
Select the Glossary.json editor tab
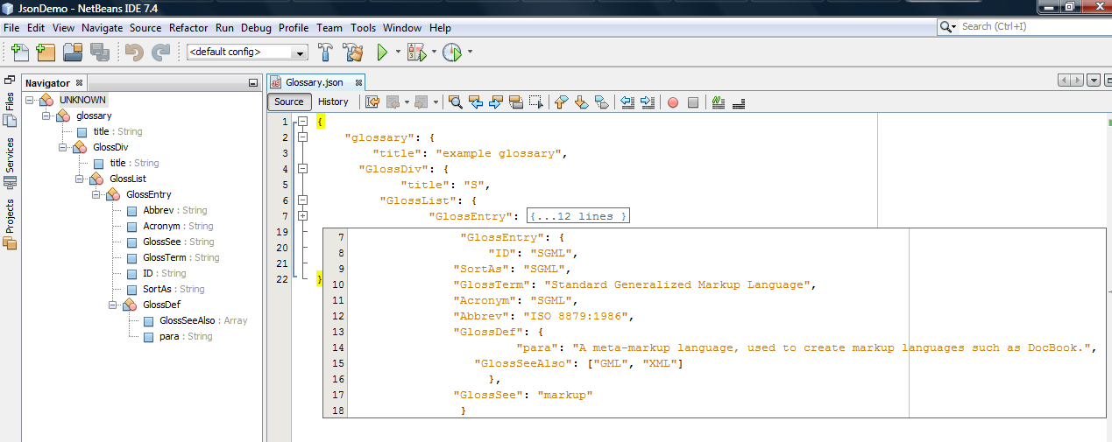(314, 82)
